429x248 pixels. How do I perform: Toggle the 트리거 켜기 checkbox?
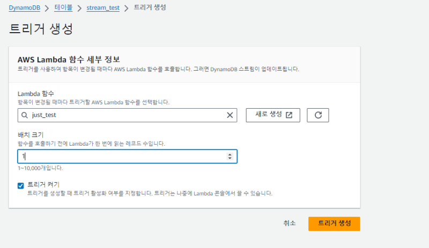[x=21, y=185]
